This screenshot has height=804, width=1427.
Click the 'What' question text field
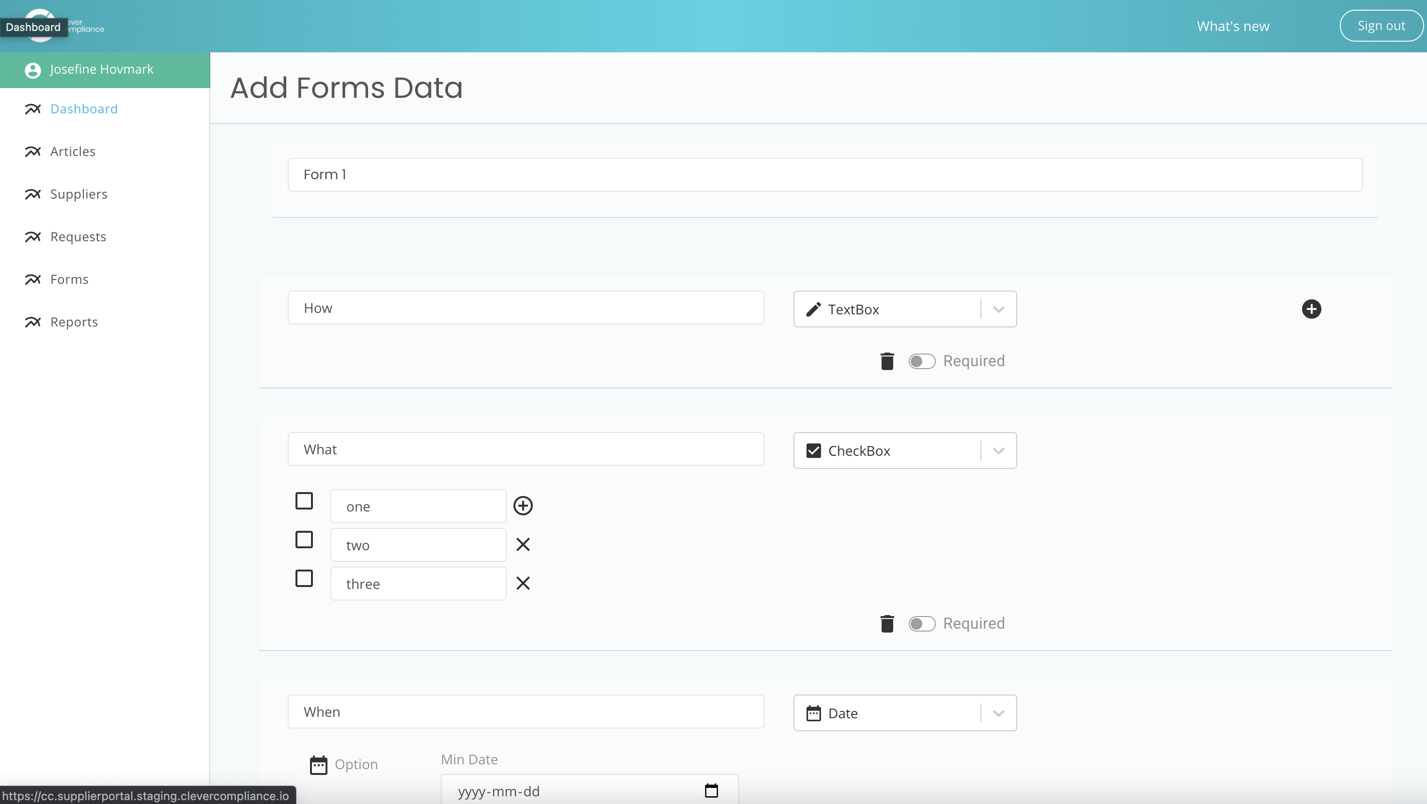coord(526,449)
